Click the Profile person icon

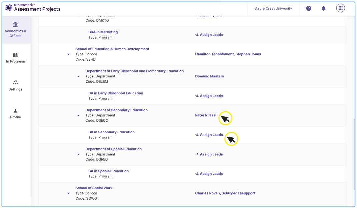[x=15, y=111]
